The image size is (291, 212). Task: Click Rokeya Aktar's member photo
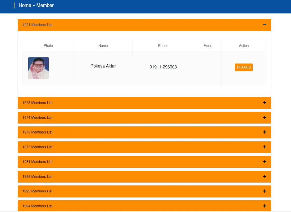[x=38, y=68]
